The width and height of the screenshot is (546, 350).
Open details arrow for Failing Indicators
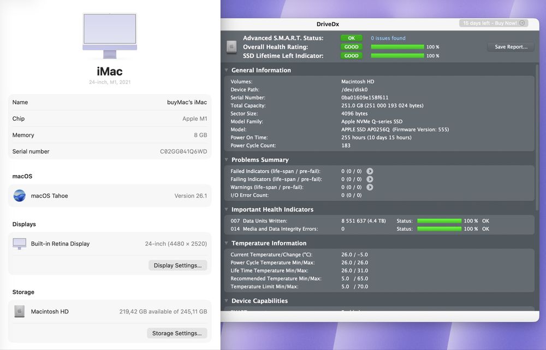coord(370,179)
